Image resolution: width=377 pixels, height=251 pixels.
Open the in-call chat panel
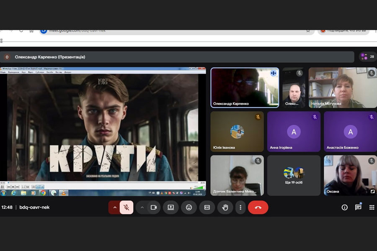point(358,207)
